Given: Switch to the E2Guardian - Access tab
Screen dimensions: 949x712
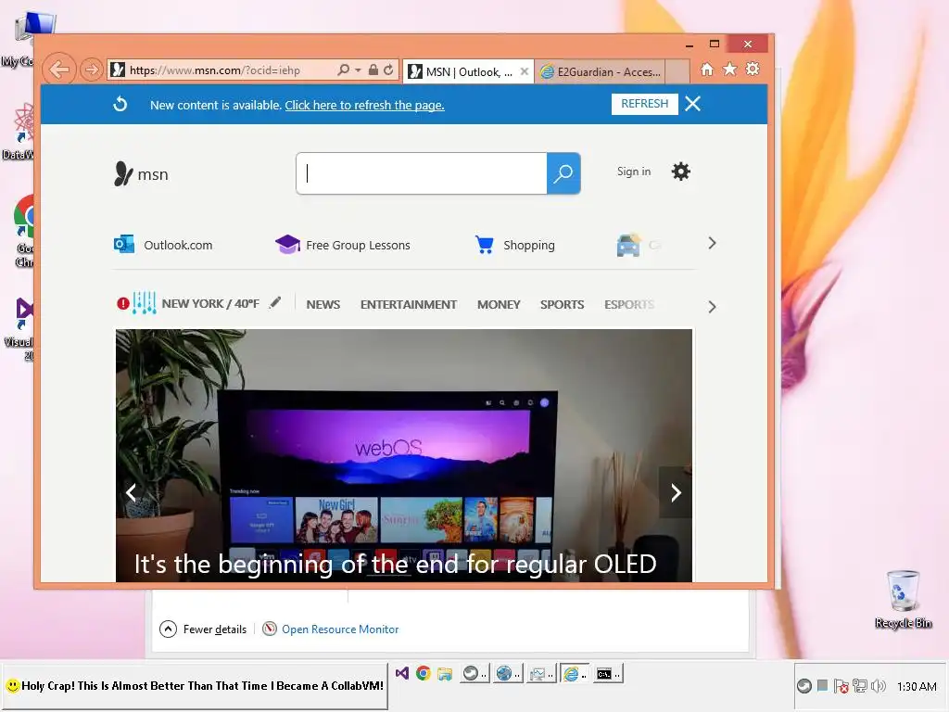Looking at the screenshot, I should (601, 72).
